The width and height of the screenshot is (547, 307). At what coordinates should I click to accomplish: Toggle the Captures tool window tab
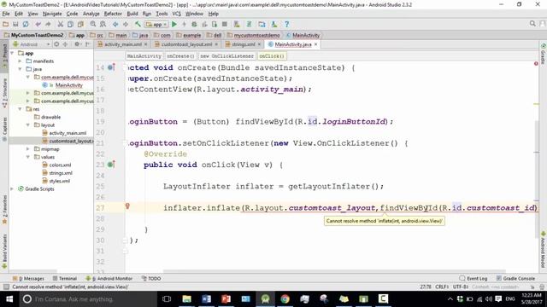[4, 129]
